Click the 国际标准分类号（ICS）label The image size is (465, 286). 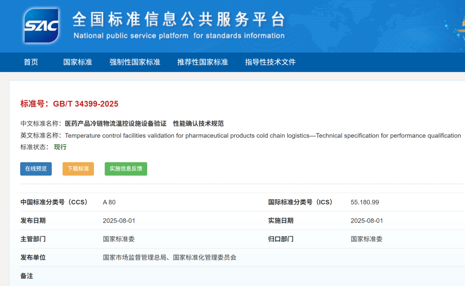pyautogui.click(x=301, y=202)
